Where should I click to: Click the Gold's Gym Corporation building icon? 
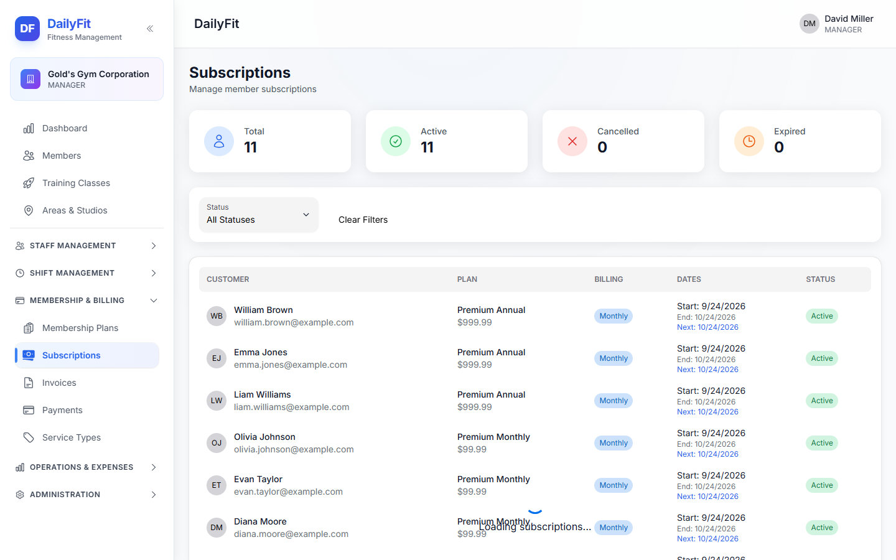coord(30,79)
